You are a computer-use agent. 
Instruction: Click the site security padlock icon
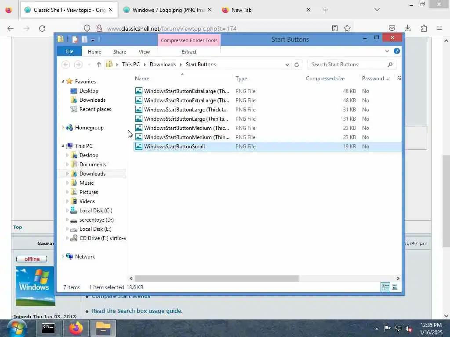point(99,28)
